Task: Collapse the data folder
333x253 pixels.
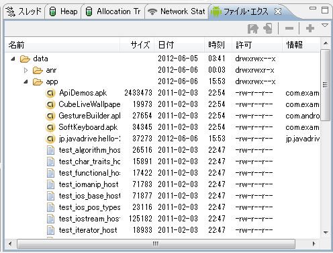Action: coord(13,59)
